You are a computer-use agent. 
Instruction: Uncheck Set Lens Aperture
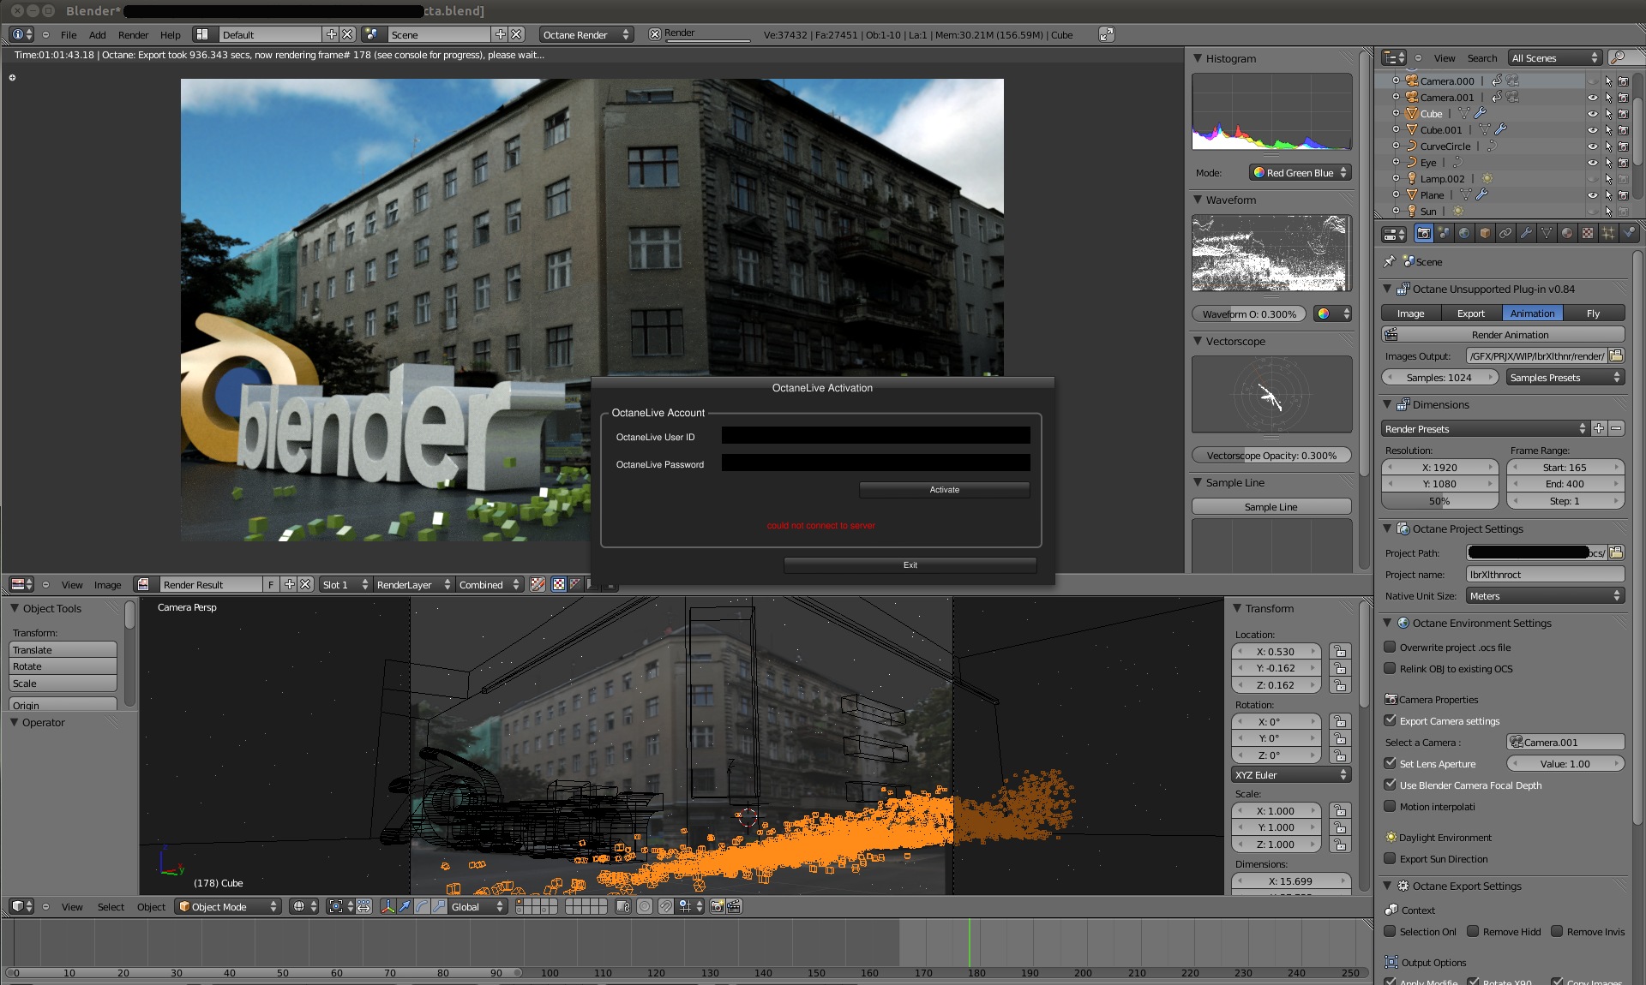[1391, 763]
